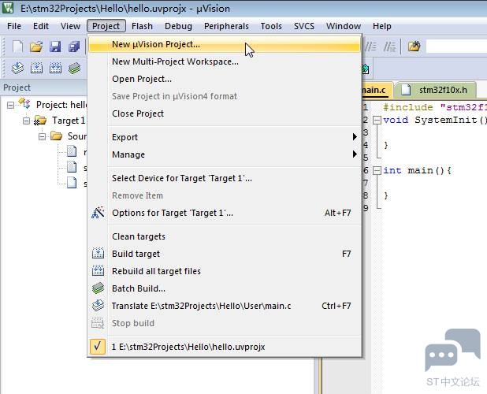Choose Clean targets
Image resolution: width=487 pixels, height=394 pixels.
tap(225, 236)
